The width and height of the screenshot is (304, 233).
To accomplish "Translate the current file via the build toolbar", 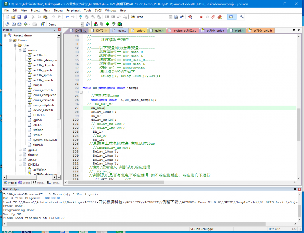I will (x=7, y=24).
